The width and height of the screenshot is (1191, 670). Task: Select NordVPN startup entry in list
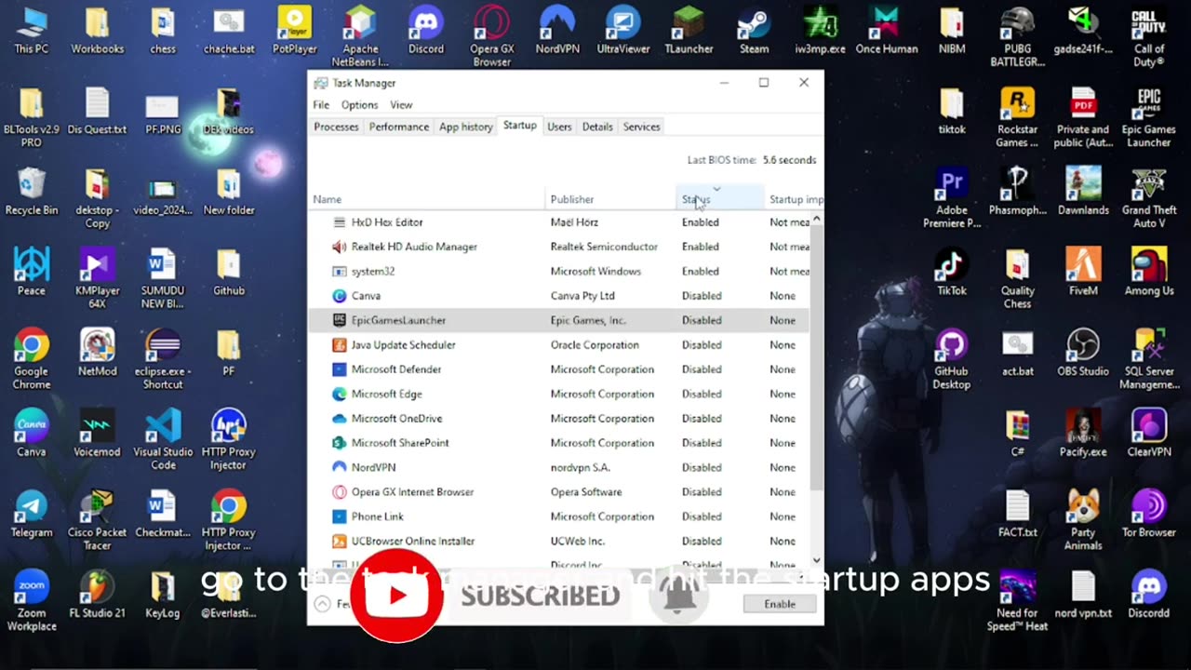[x=559, y=467]
